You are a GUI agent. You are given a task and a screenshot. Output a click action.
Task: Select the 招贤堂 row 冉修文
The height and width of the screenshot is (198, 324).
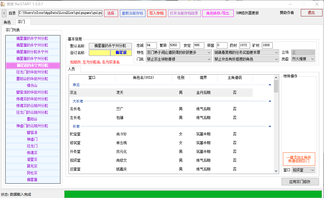click(161, 160)
